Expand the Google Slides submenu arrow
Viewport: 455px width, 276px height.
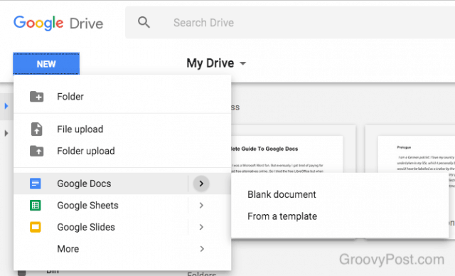pyautogui.click(x=201, y=227)
